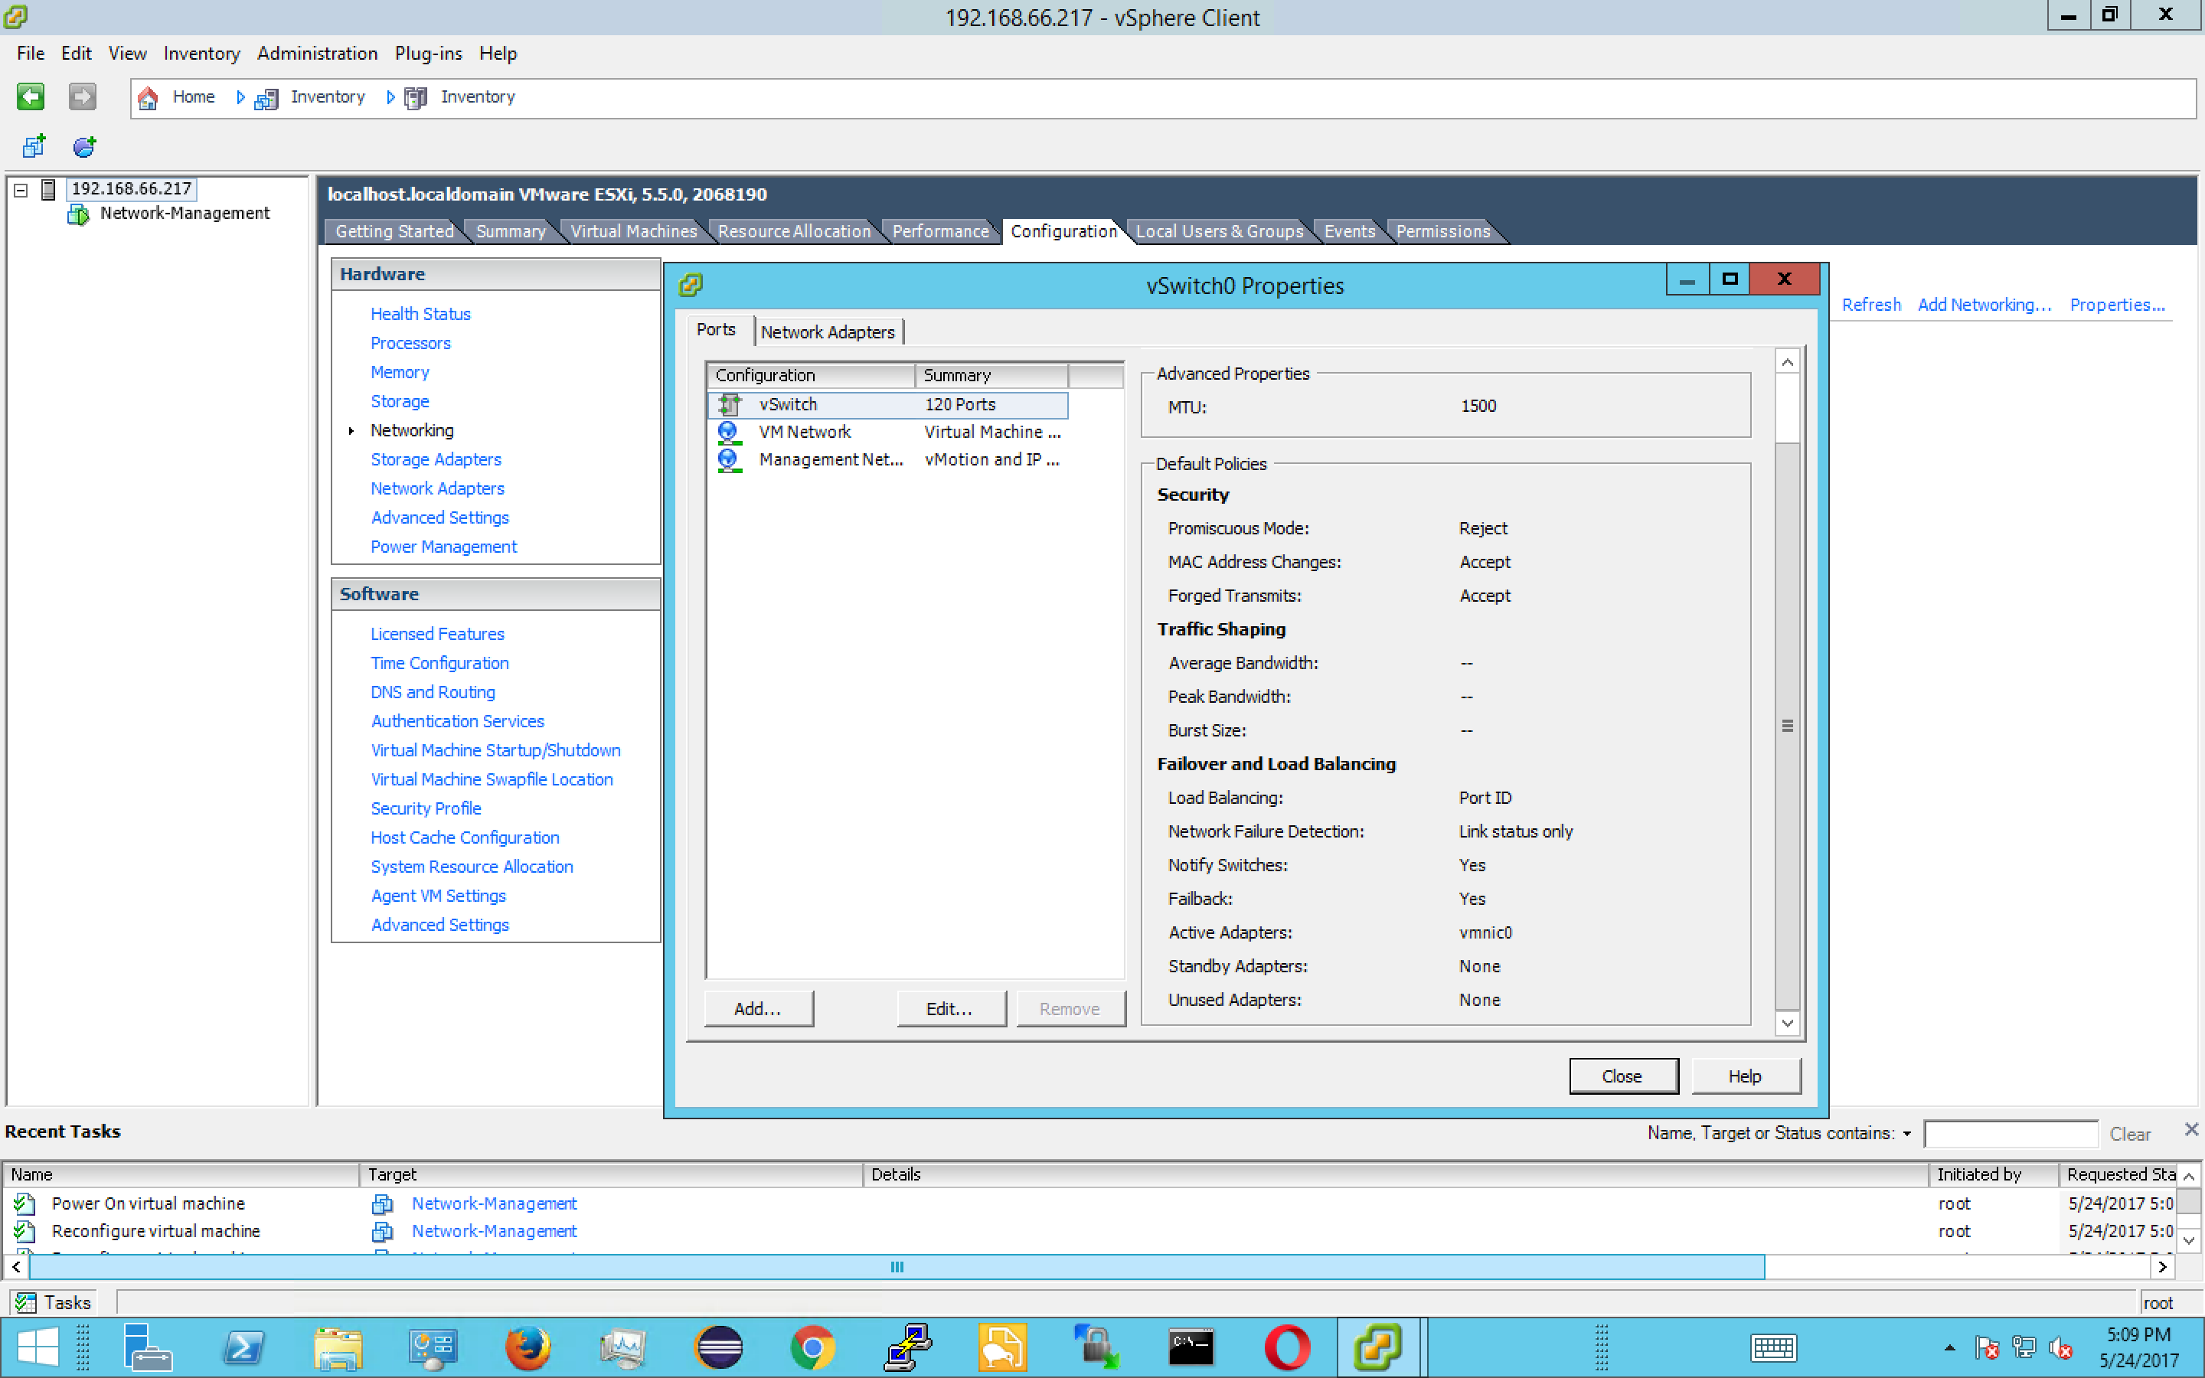Click the Properties... link
Screen dimensions: 2205x1378
(2117, 305)
